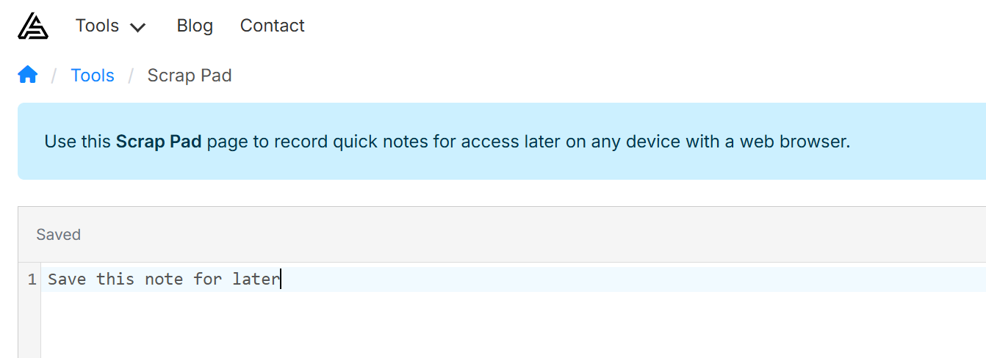Click the Saved status label
The width and height of the screenshot is (986, 358).
(x=58, y=235)
